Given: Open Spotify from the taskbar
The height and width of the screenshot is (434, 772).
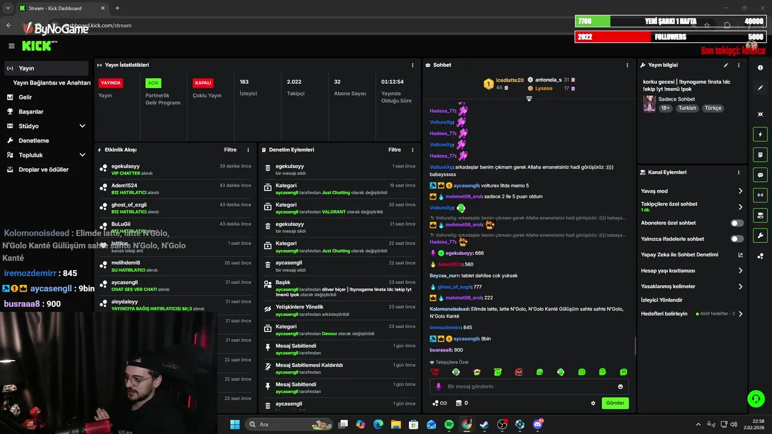Looking at the screenshot, I should [449, 424].
